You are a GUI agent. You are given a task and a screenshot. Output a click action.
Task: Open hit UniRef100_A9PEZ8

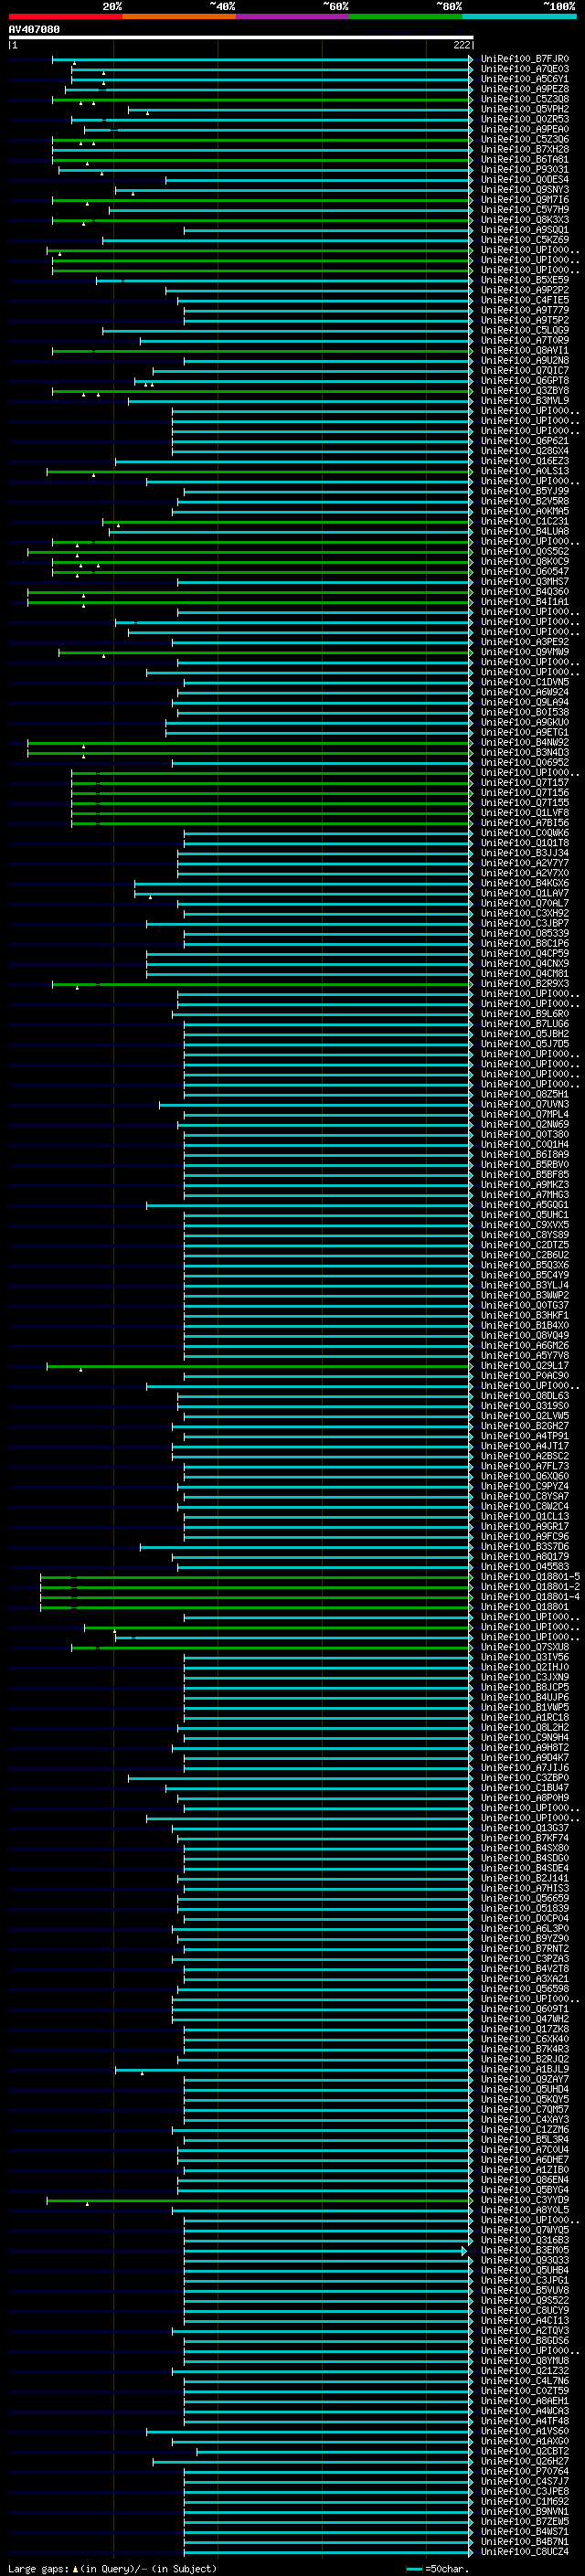coord(524,89)
